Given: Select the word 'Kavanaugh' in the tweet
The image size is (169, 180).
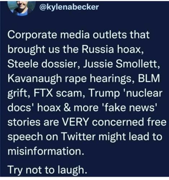Looking at the screenshot, I should [35, 79].
